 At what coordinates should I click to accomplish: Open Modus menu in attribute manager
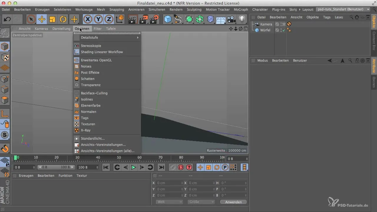[x=262, y=60]
